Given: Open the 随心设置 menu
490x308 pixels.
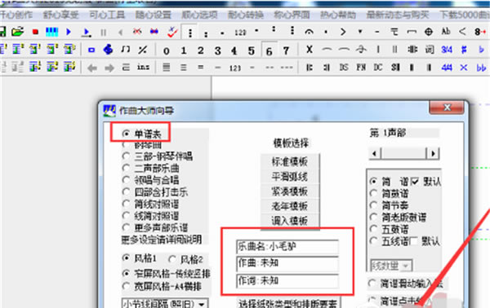Looking at the screenshot, I should pos(154,15).
